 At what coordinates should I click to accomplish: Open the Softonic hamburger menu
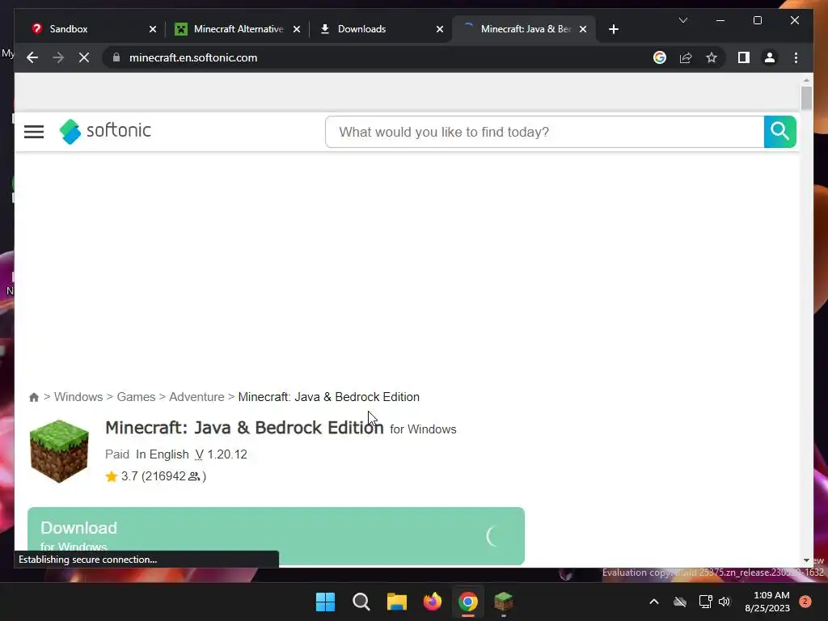[34, 132]
